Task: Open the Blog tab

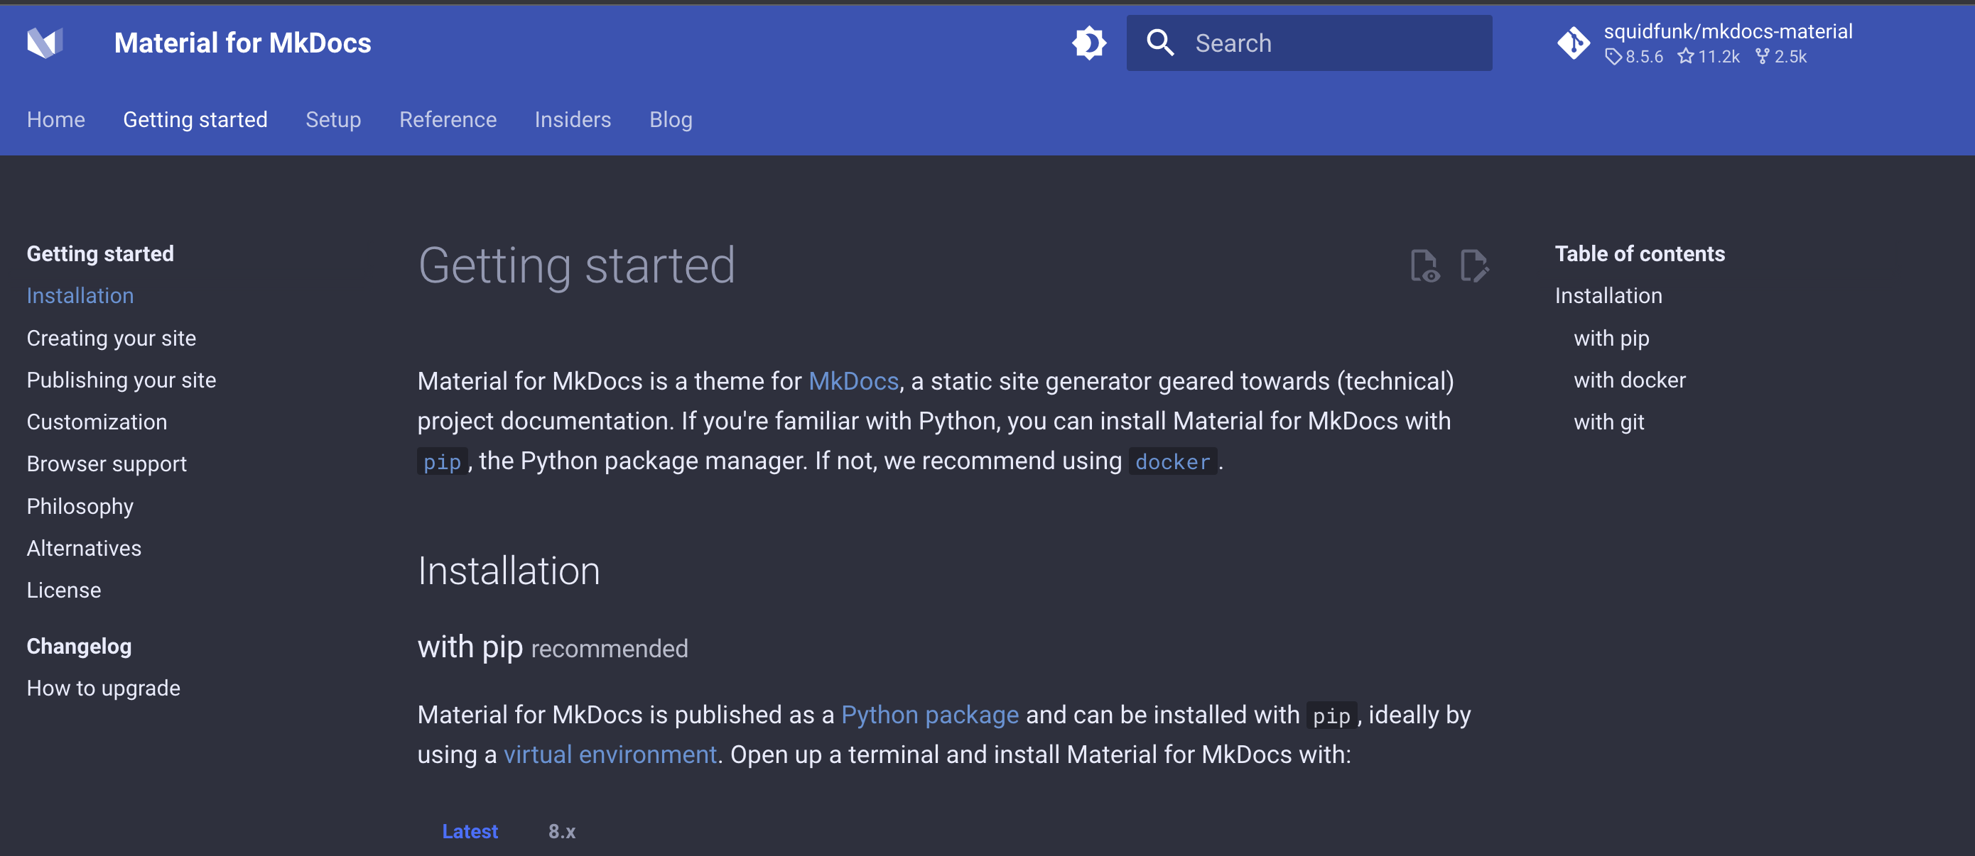Action: pyautogui.click(x=671, y=119)
